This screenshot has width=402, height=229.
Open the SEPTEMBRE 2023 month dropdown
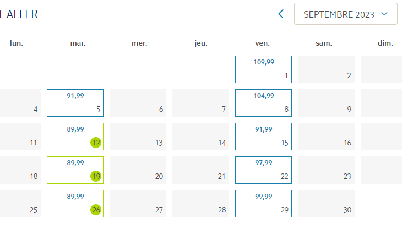click(x=346, y=14)
